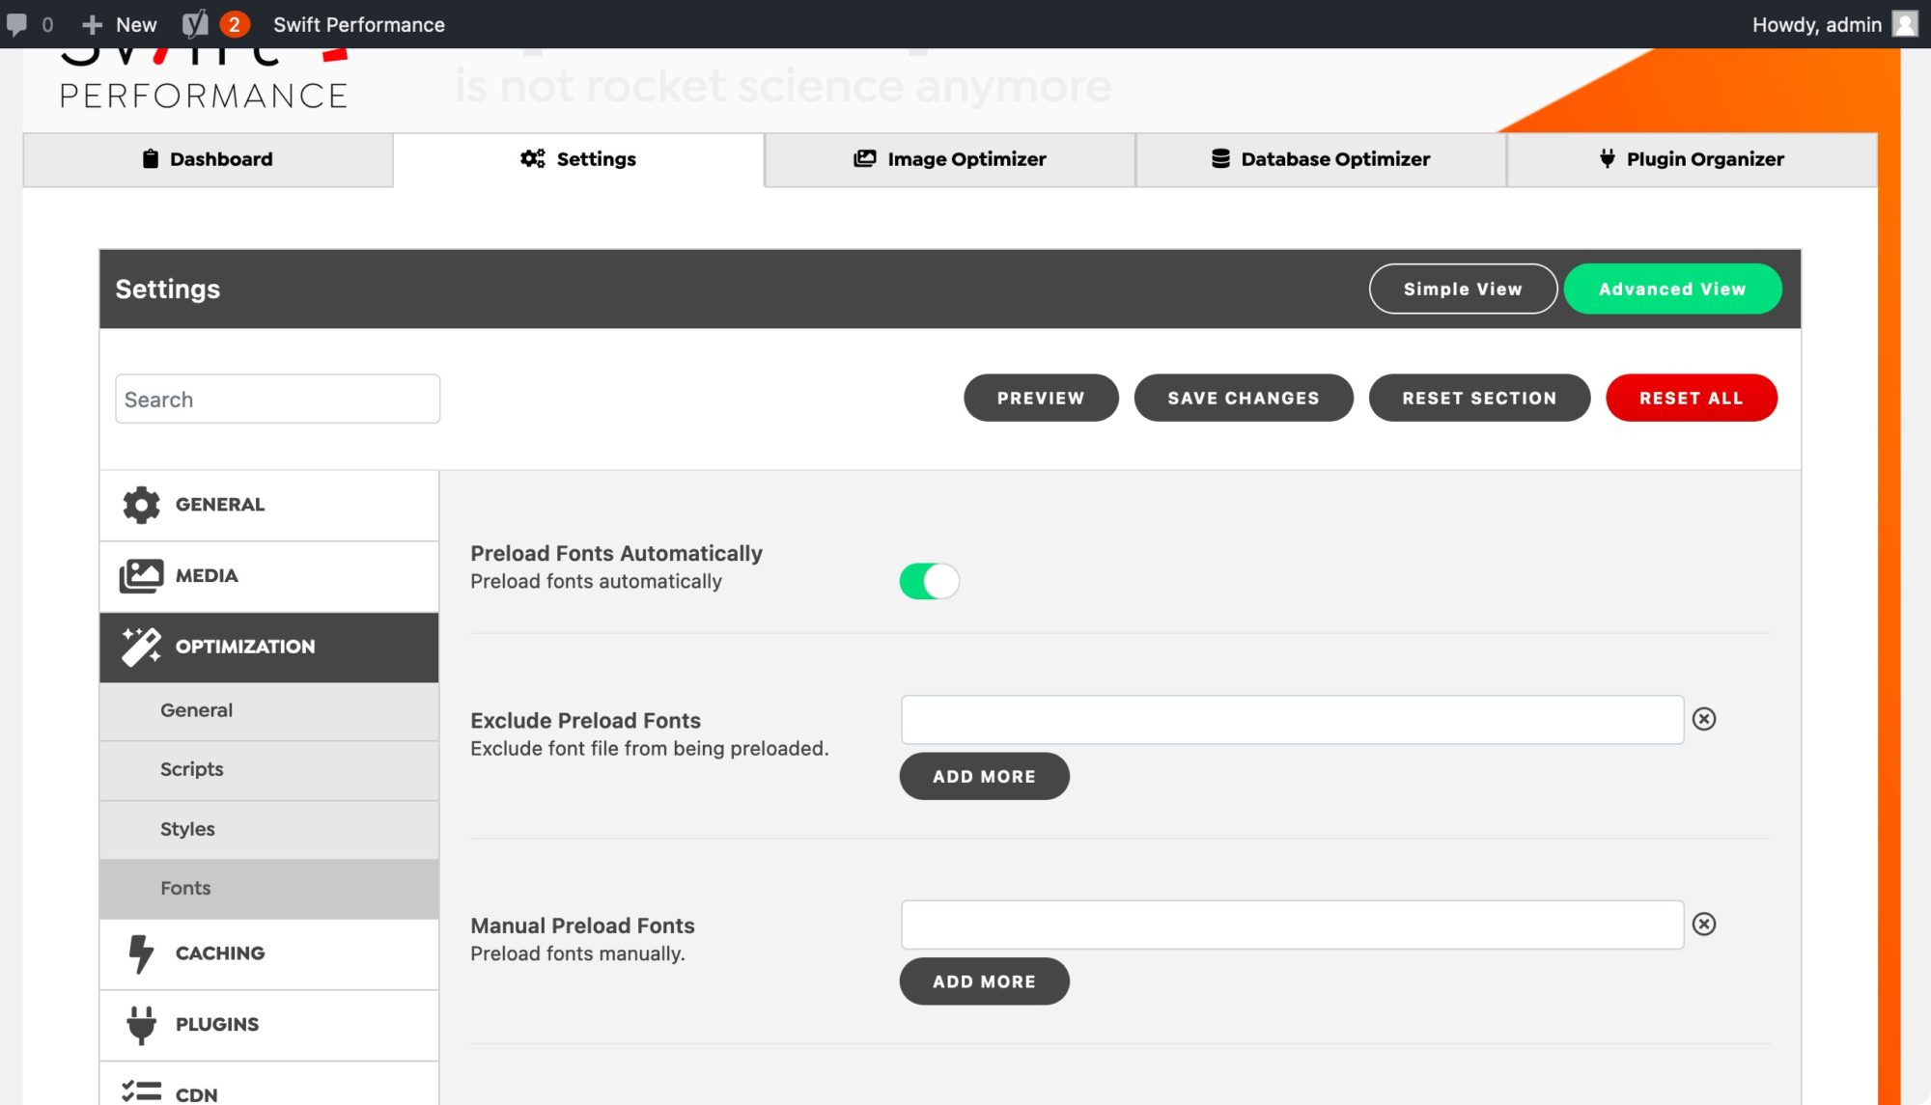Image resolution: width=1931 pixels, height=1105 pixels.
Task: Click the Save Changes button
Action: 1243,398
